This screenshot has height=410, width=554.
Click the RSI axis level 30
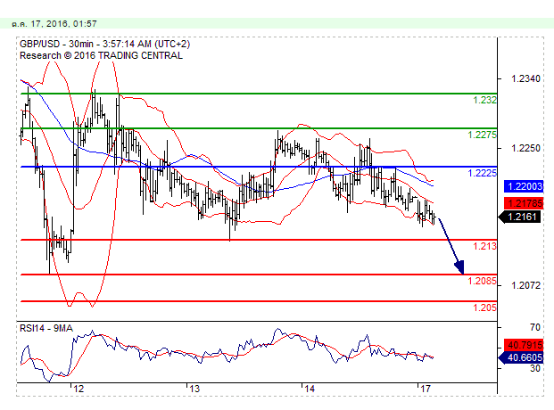tap(535, 368)
